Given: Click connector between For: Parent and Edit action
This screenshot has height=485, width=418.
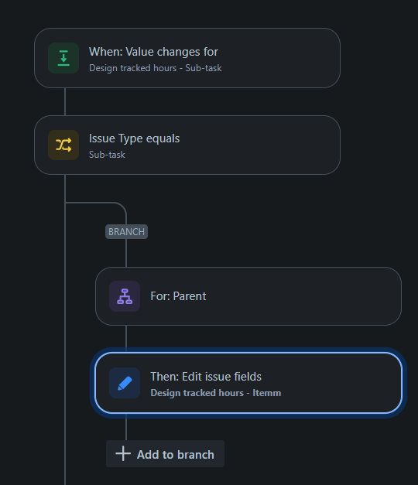Looking at the screenshot, I should (x=126, y=339).
